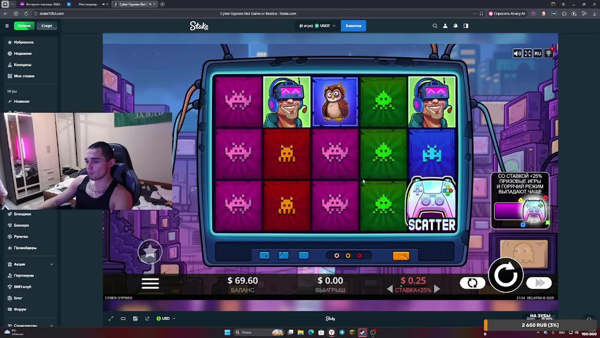This screenshot has width=600, height=338.
Task: Increase the bet with the right arrow
Action: tap(436, 290)
